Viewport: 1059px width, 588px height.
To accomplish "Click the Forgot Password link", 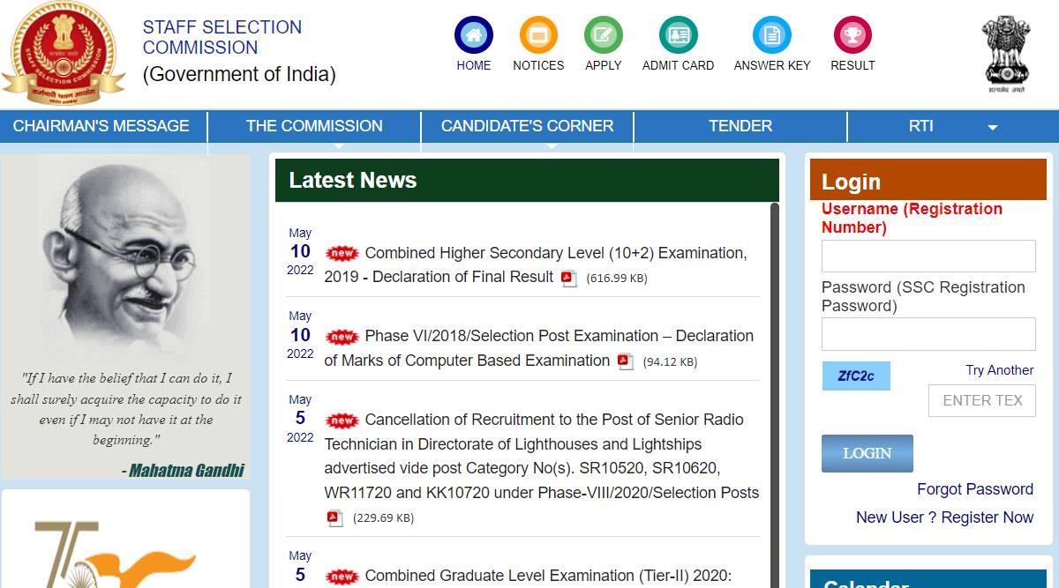I will pos(974,489).
